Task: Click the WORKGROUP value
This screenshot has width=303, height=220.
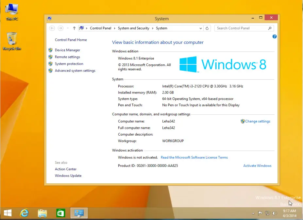Action: [173, 141]
